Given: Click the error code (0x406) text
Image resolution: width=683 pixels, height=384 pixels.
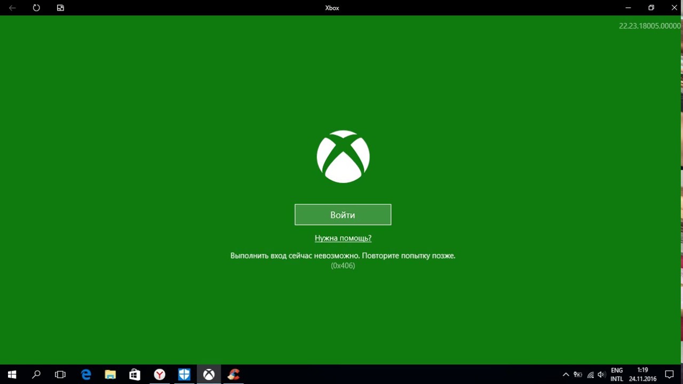Looking at the screenshot, I should 343,266.
